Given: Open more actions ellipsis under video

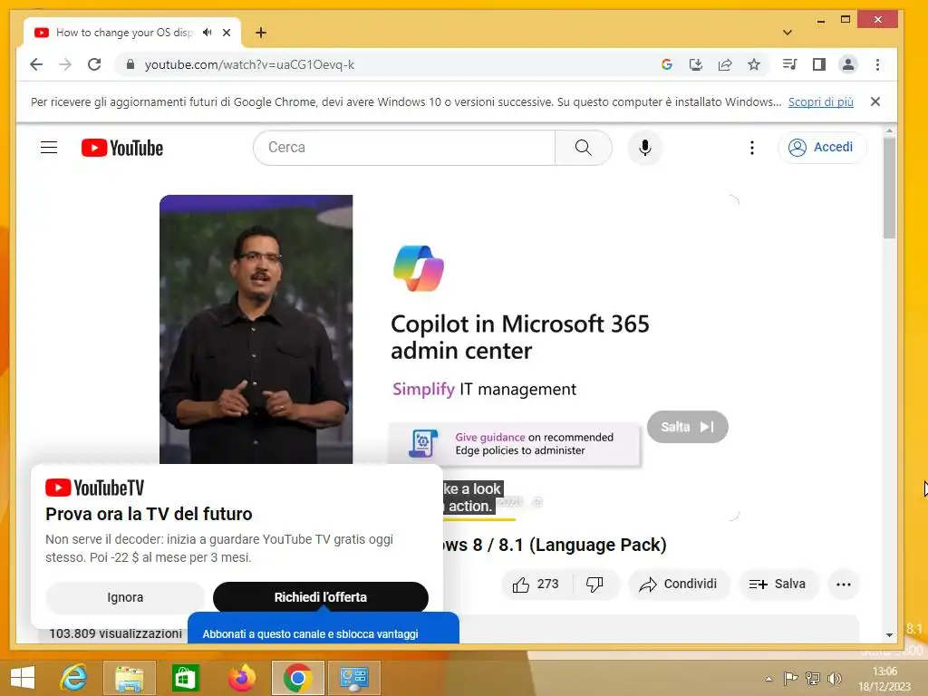Looking at the screenshot, I should click(x=844, y=585).
